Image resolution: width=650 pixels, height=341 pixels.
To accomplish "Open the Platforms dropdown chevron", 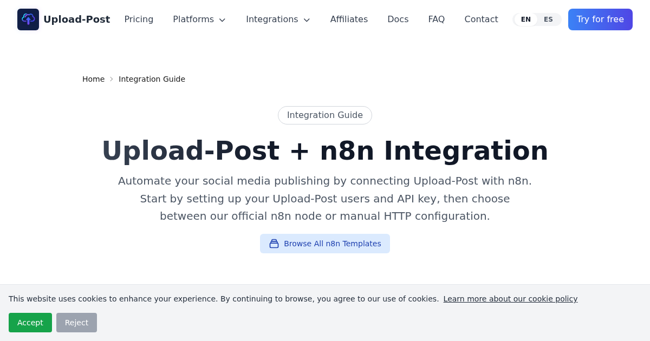I will [x=222, y=20].
